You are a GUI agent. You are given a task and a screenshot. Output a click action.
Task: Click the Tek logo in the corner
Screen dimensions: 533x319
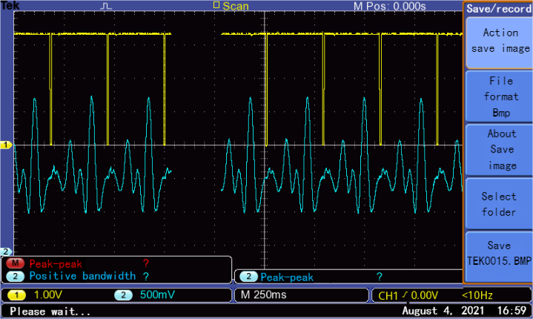click(x=9, y=5)
